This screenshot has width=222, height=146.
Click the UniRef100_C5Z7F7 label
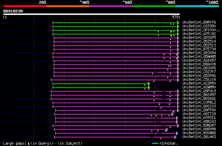(x=199, y=72)
